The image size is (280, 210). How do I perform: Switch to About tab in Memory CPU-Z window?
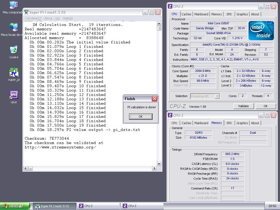255,123
